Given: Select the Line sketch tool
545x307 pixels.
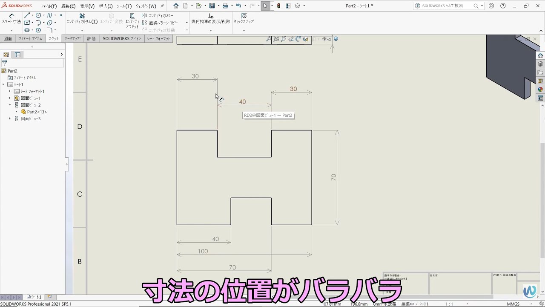Looking at the screenshot, I should coord(27,15).
